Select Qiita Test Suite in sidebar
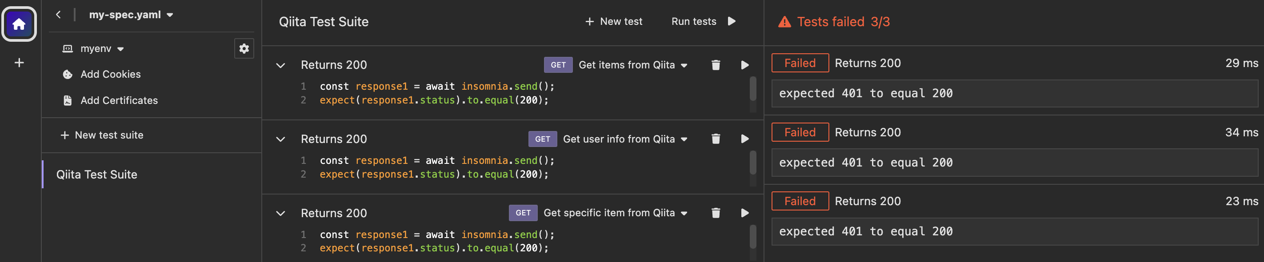Image resolution: width=1264 pixels, height=262 pixels. coord(96,175)
